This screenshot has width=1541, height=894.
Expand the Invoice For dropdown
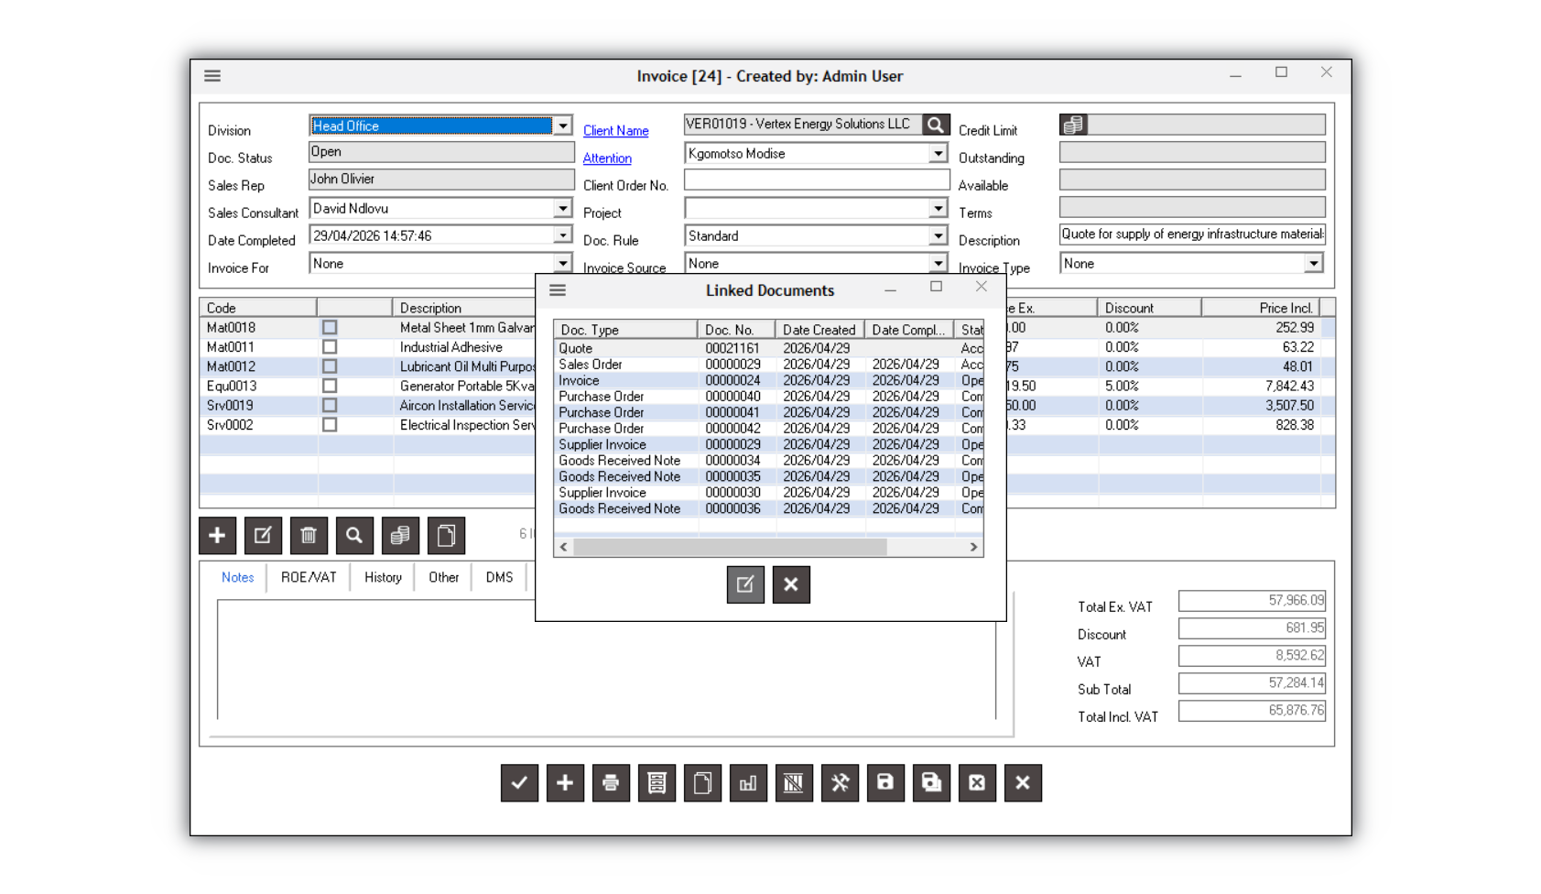(562, 264)
